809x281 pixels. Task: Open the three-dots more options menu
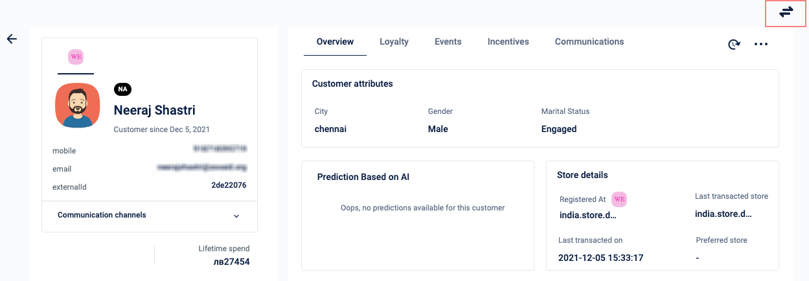[761, 44]
